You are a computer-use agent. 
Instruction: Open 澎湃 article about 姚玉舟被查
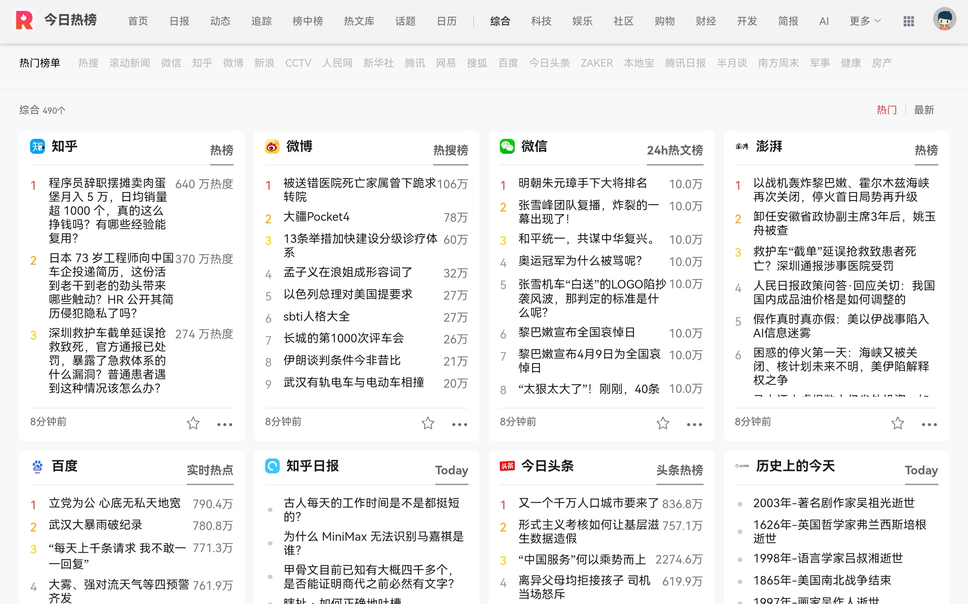point(845,223)
